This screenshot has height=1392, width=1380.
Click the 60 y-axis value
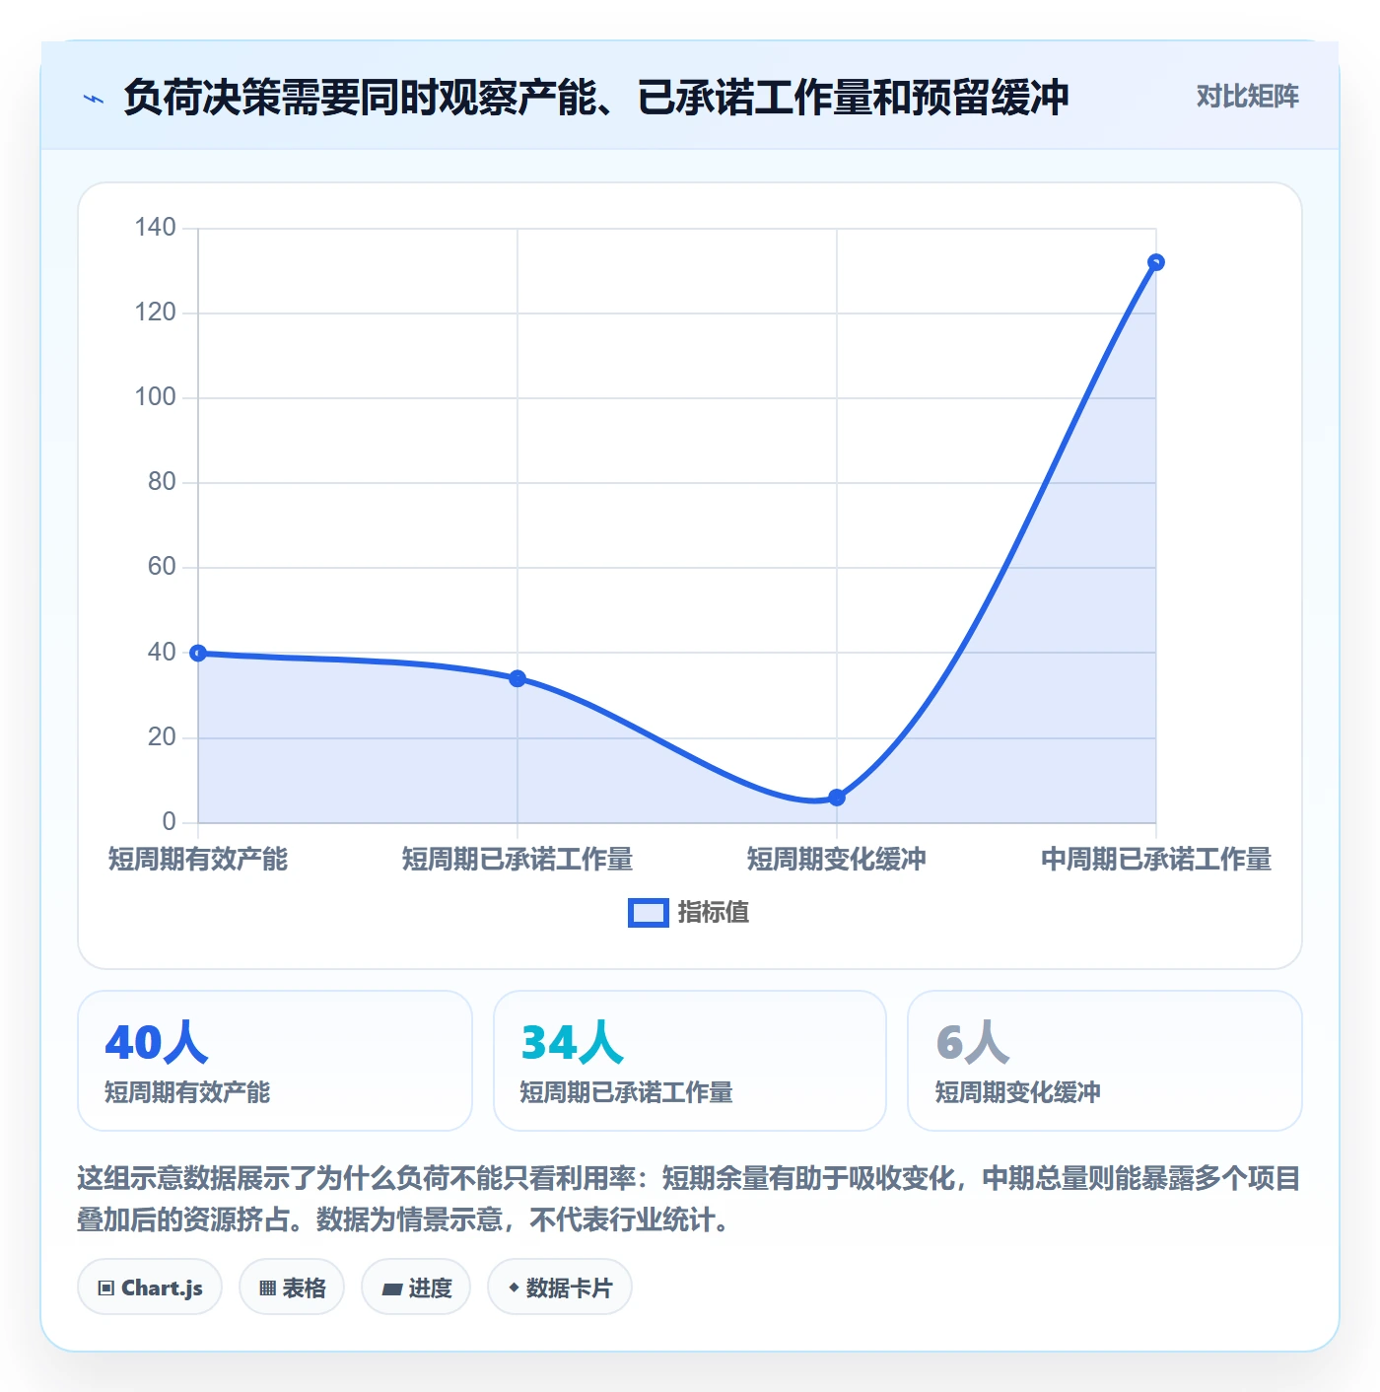162,567
